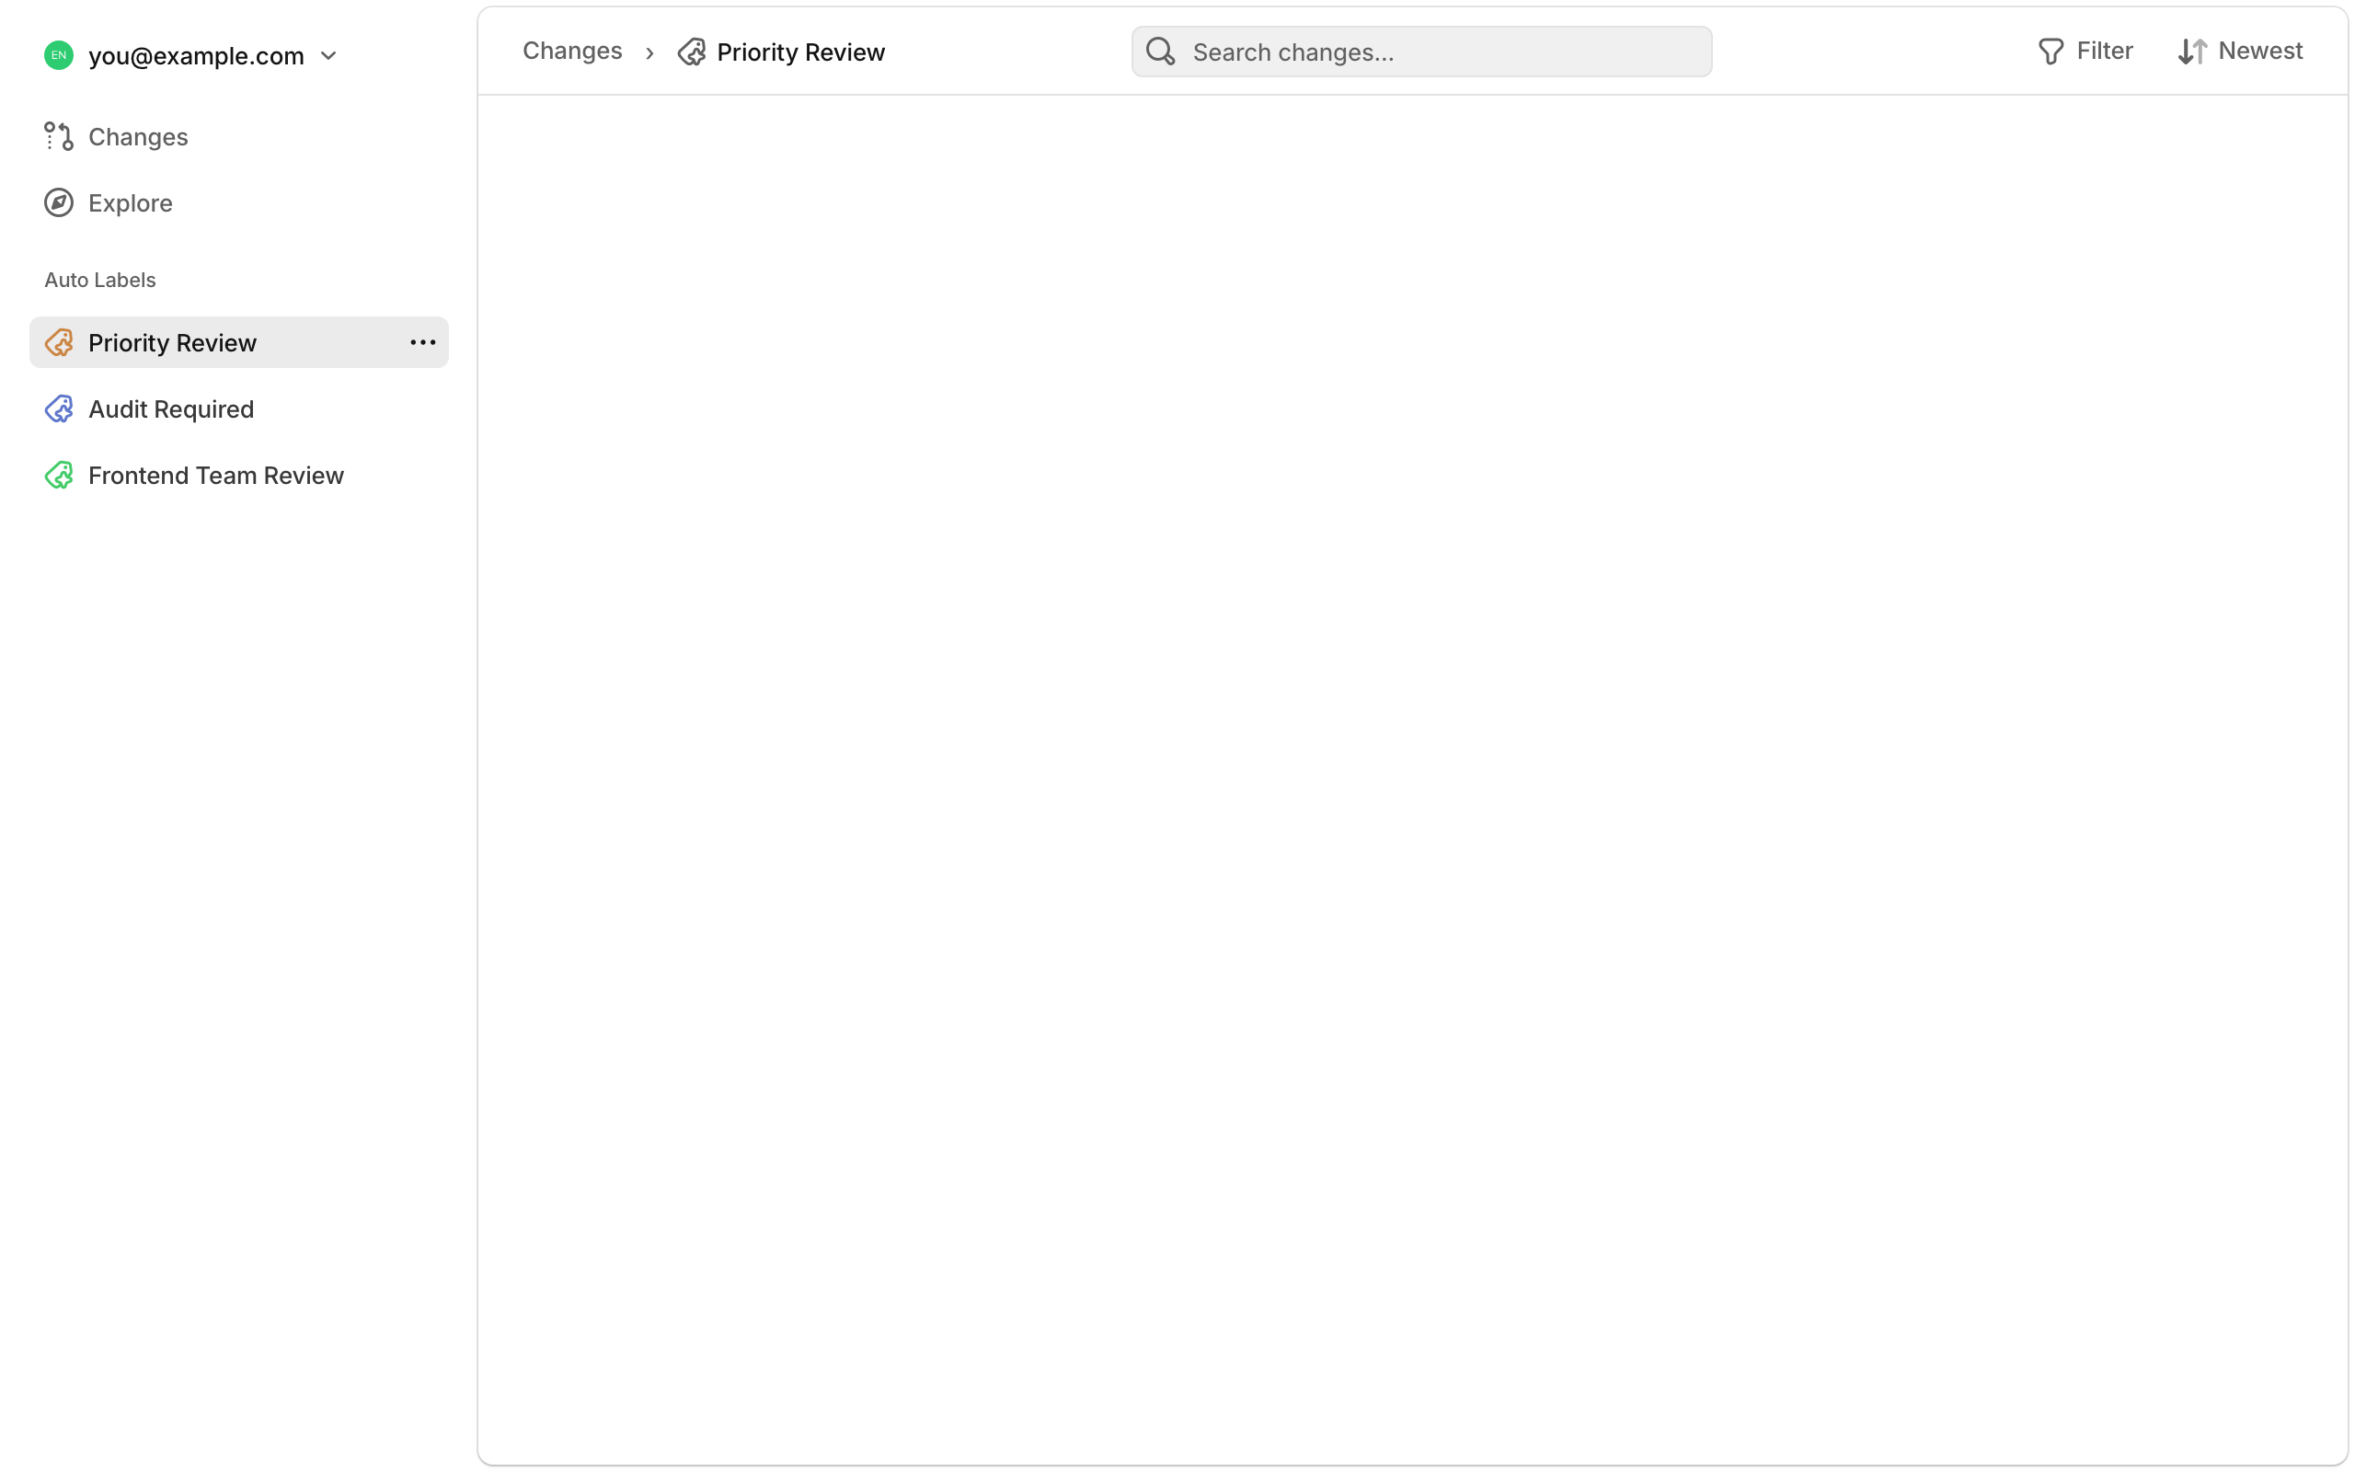This screenshot has width=2355, height=1472.
Task: Expand the you@example.com account dropdown
Action: 327,56
